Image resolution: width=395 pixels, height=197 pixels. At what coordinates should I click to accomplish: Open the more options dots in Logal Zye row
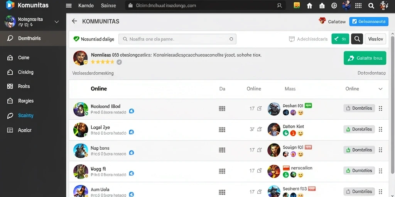pos(380,129)
